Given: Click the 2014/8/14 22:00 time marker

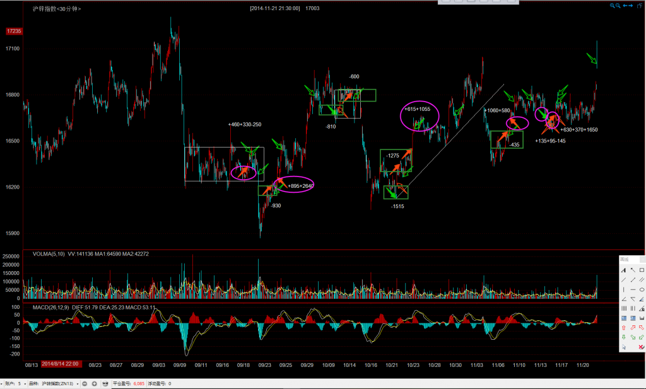Looking at the screenshot, I should (61, 364).
